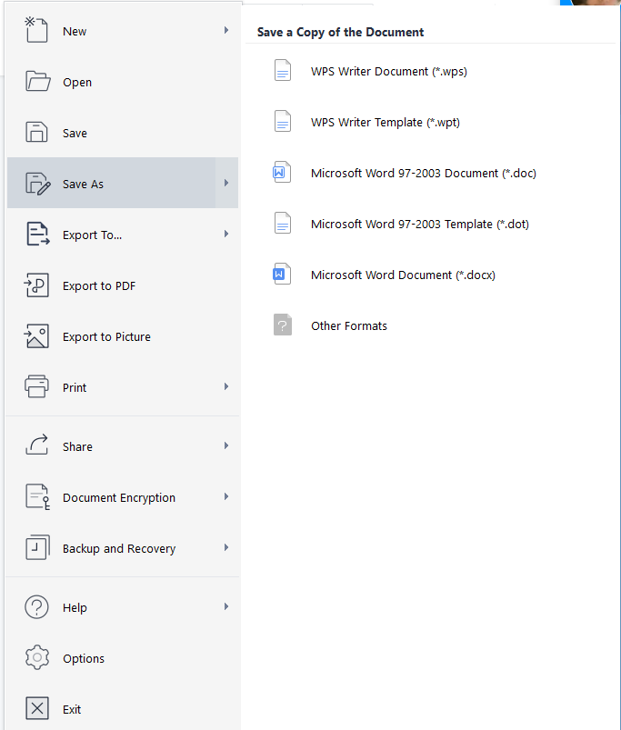Open Other Formats save option
Screen dimensions: 621x730
coord(348,325)
